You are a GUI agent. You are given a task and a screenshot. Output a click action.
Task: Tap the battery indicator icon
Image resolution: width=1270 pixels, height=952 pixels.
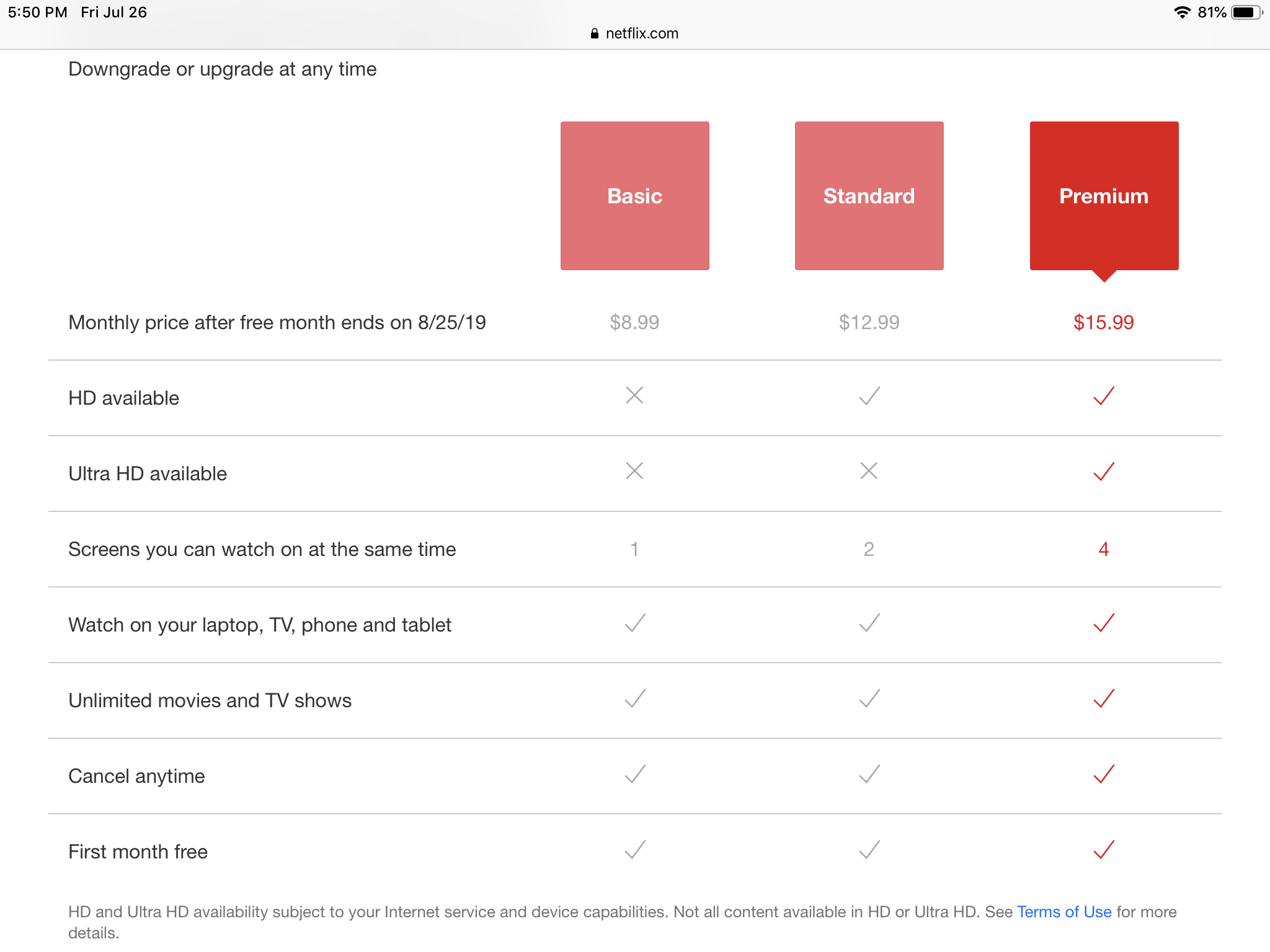click(x=1245, y=12)
